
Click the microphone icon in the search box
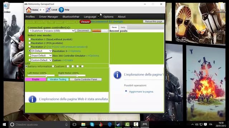click(x=67, y=124)
